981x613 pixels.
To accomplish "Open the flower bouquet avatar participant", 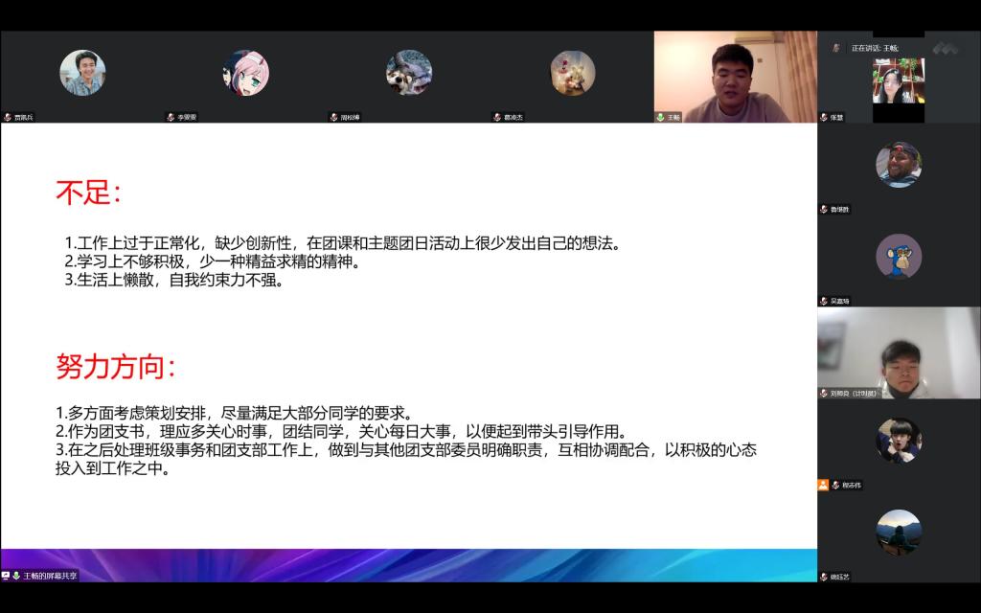I will point(573,73).
